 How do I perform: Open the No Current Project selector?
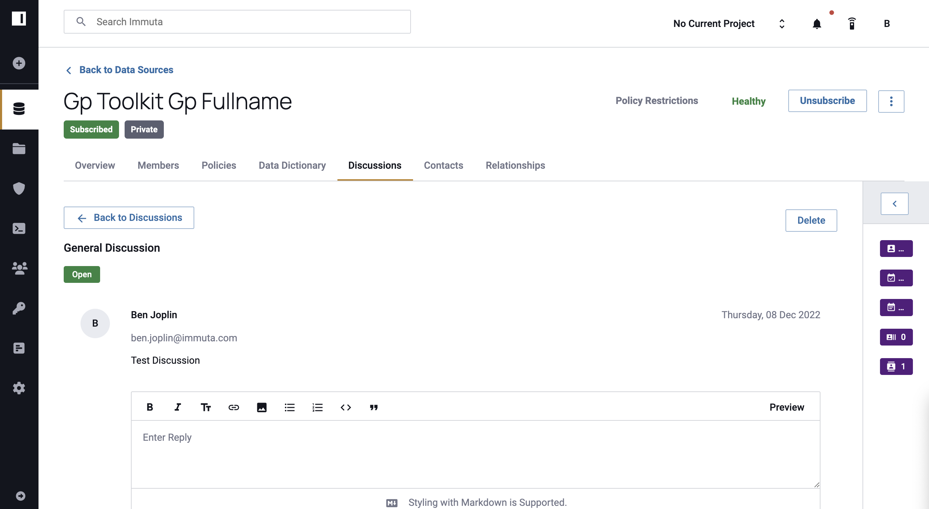[x=729, y=23]
